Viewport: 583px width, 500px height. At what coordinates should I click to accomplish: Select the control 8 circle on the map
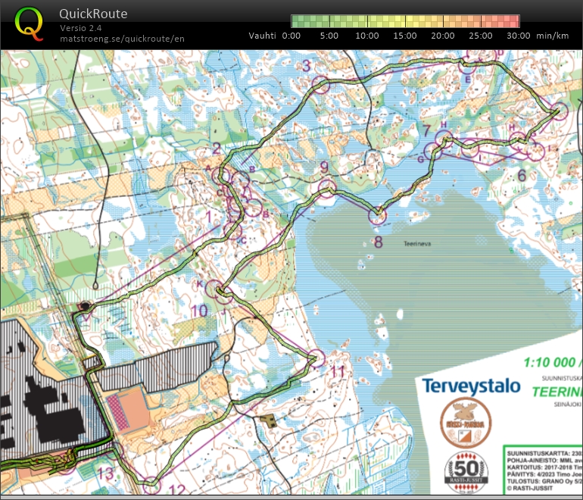pos(377,217)
